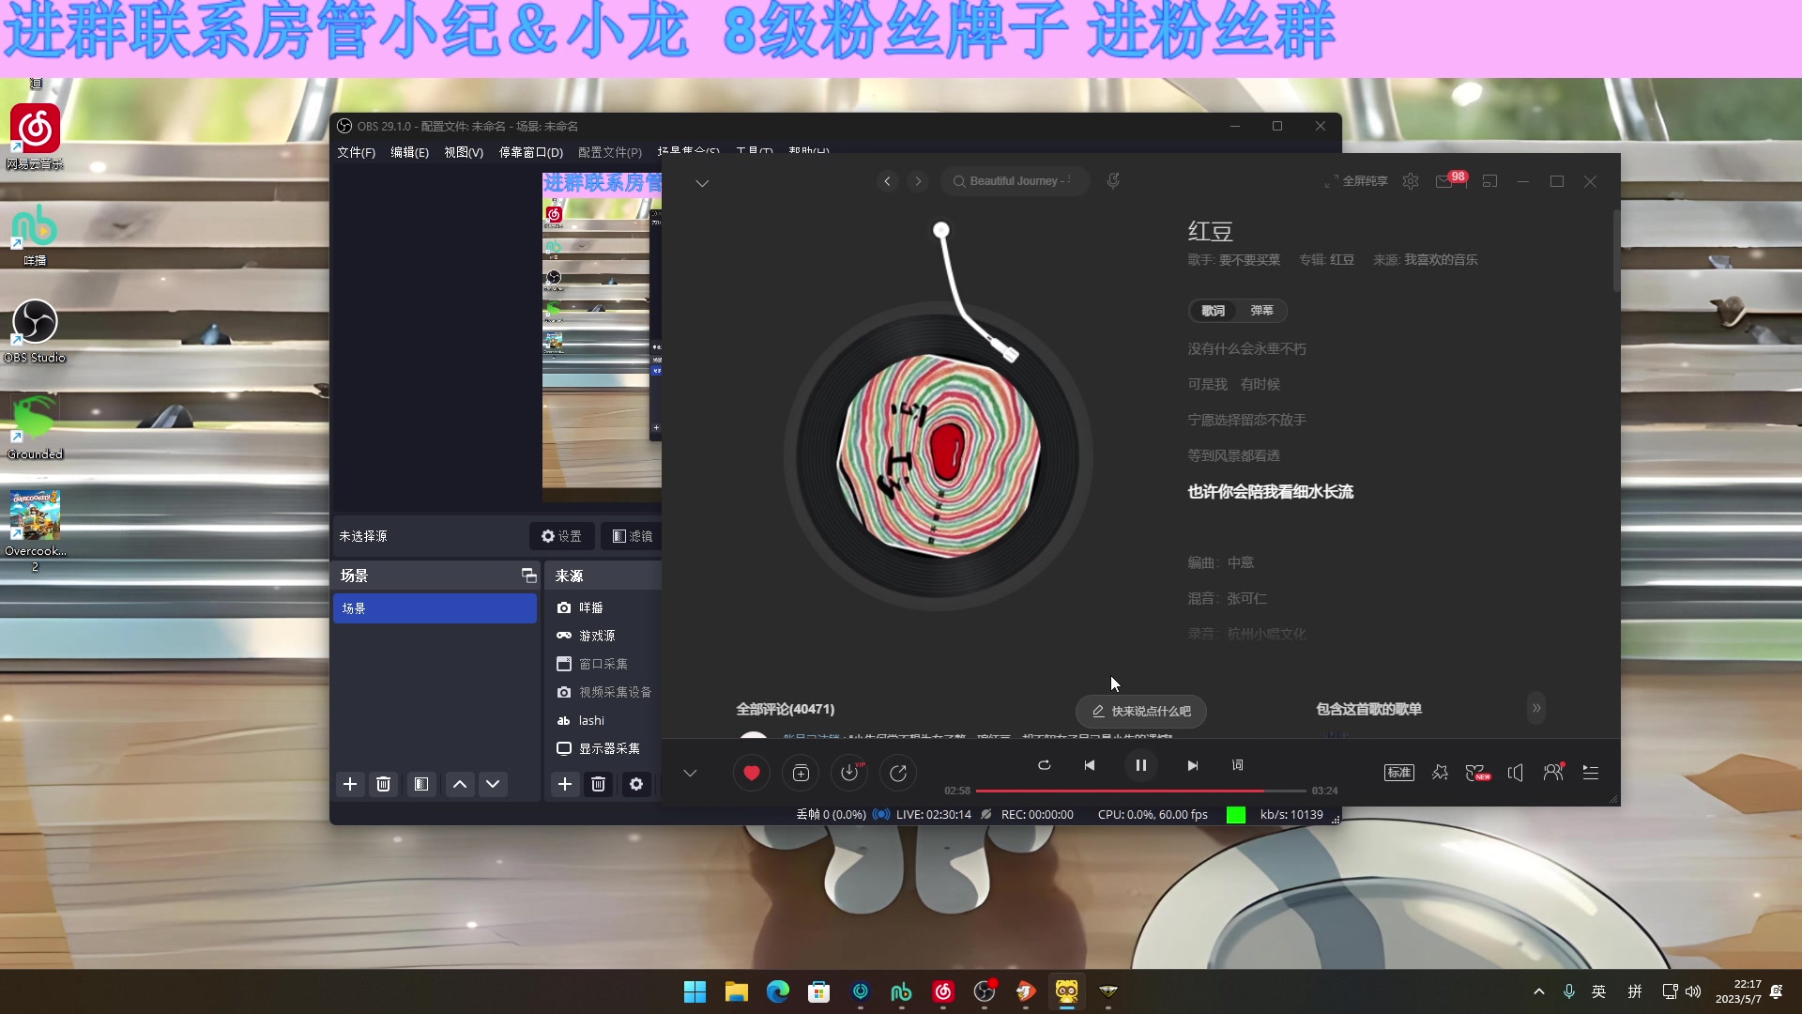Image resolution: width=1802 pixels, height=1014 pixels.
Task: Enter 全屏纯享 fullscreen mode
Action: point(1356,181)
